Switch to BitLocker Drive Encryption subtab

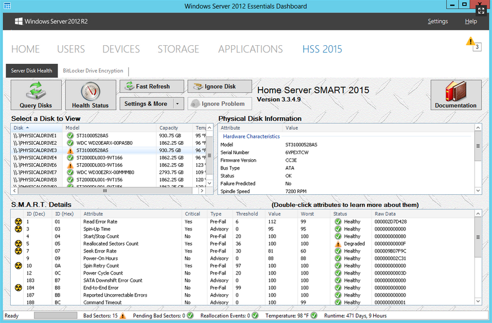click(x=93, y=71)
